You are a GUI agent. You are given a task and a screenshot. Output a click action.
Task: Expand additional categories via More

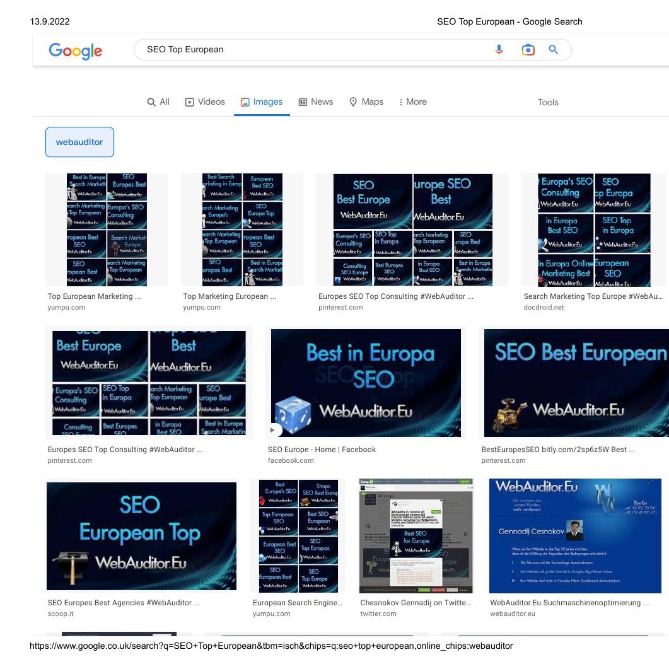coord(412,102)
